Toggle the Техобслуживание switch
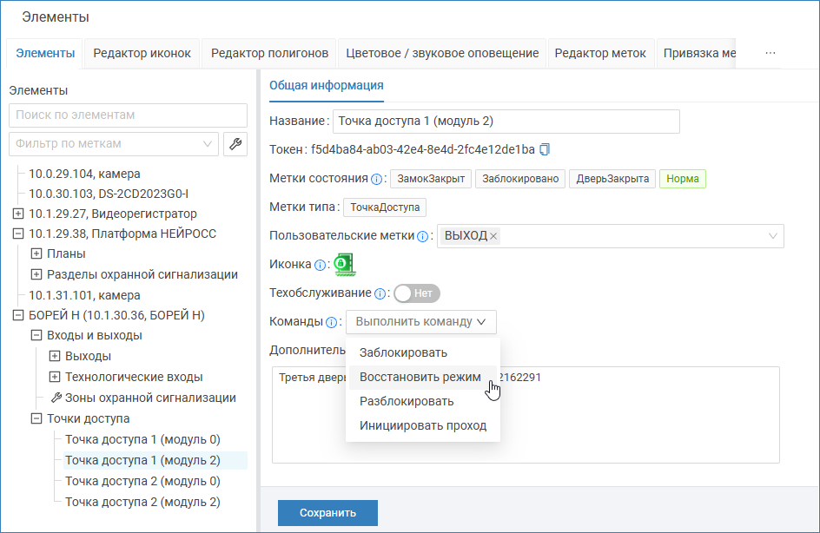Image resolution: width=820 pixels, height=533 pixels. [417, 293]
